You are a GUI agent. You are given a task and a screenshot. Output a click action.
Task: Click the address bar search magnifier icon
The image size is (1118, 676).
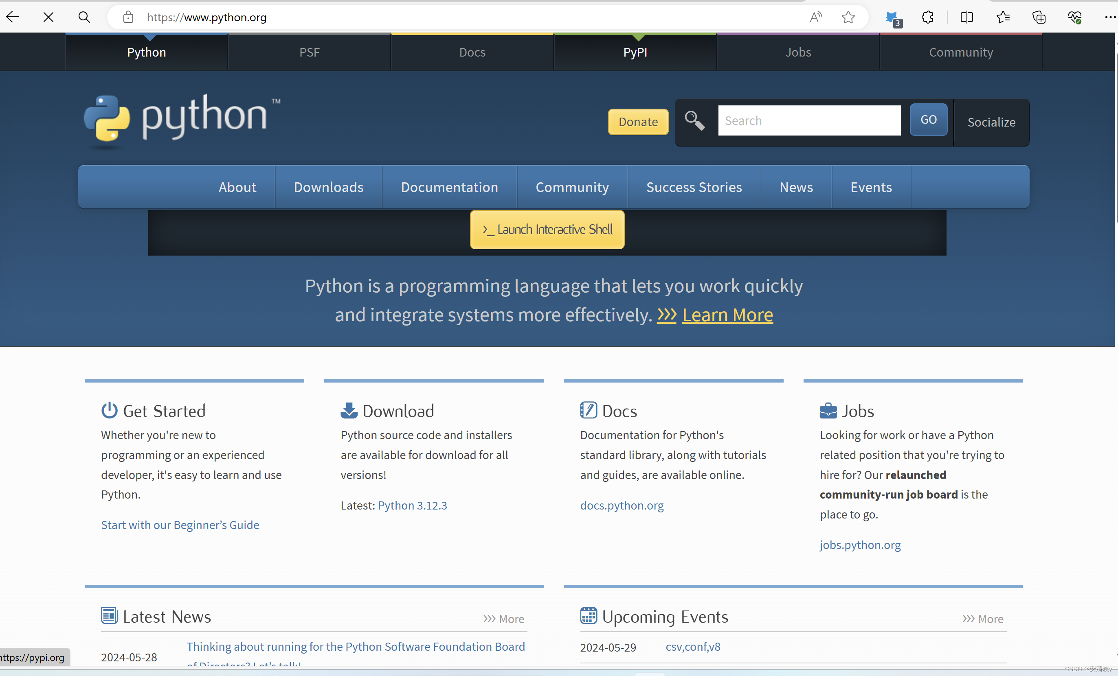pyautogui.click(x=84, y=17)
